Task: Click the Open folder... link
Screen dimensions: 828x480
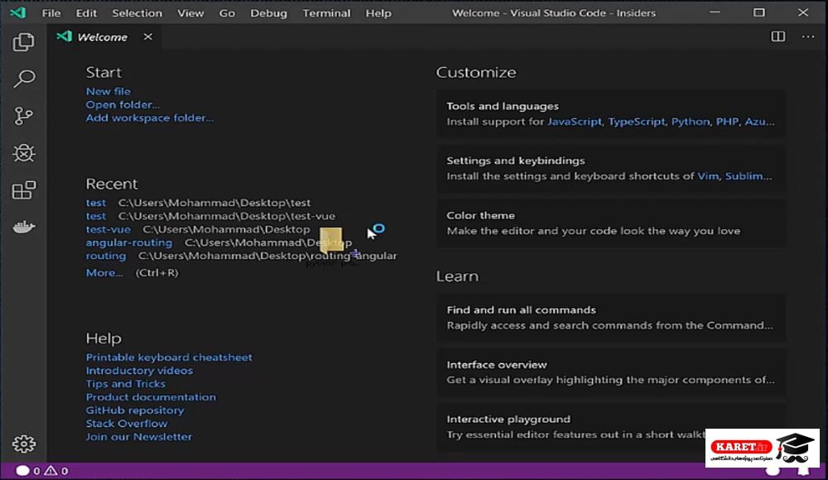Action: (x=123, y=104)
